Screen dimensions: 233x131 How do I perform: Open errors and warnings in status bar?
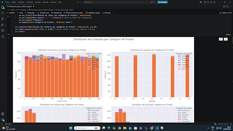tap(8, 124)
